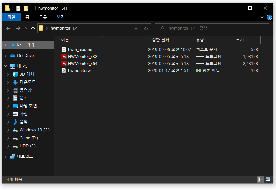Click the 3D 개체 cube icon
Image resolution: width=276 pixels, height=190 pixels.
click(15, 74)
